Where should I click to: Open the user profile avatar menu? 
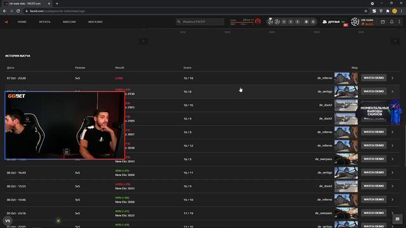pyautogui.click(x=355, y=22)
